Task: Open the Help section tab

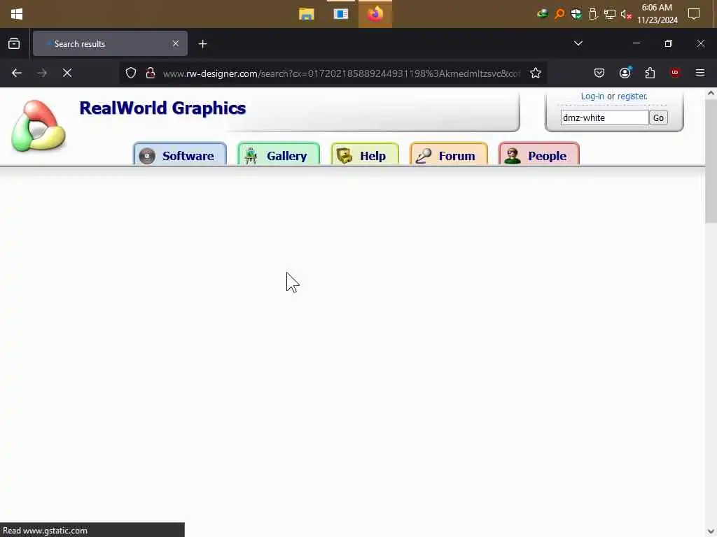Action: 365,155
